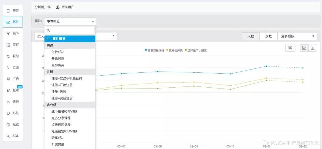Open the 粘性 stickiness magnet icon
Screen dimensions: 322x149
8,113
